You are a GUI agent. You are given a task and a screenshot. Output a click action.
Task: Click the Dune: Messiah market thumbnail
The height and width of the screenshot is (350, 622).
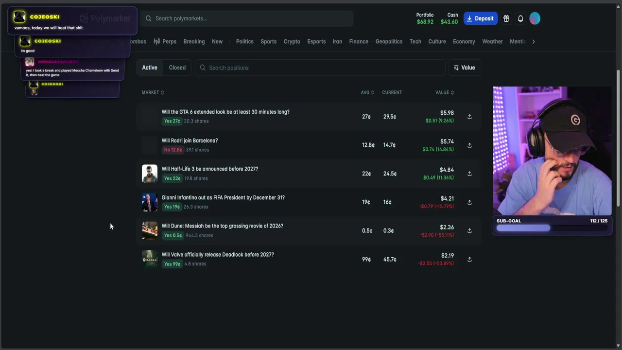[150, 231]
